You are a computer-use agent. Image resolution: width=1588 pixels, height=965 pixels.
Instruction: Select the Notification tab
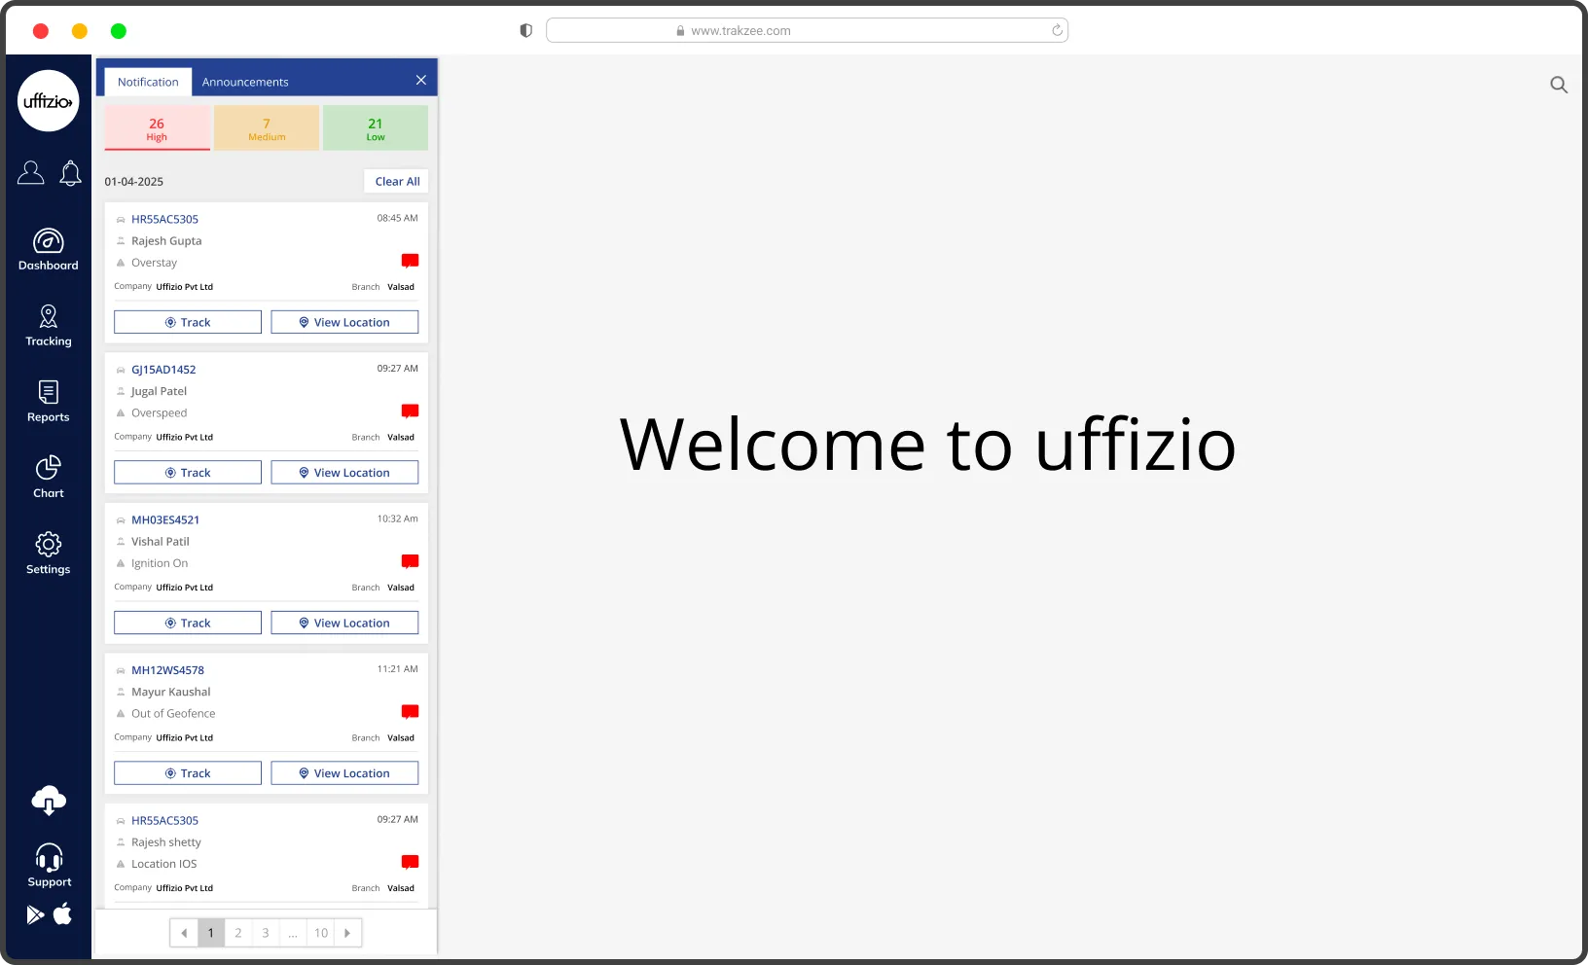point(148,82)
